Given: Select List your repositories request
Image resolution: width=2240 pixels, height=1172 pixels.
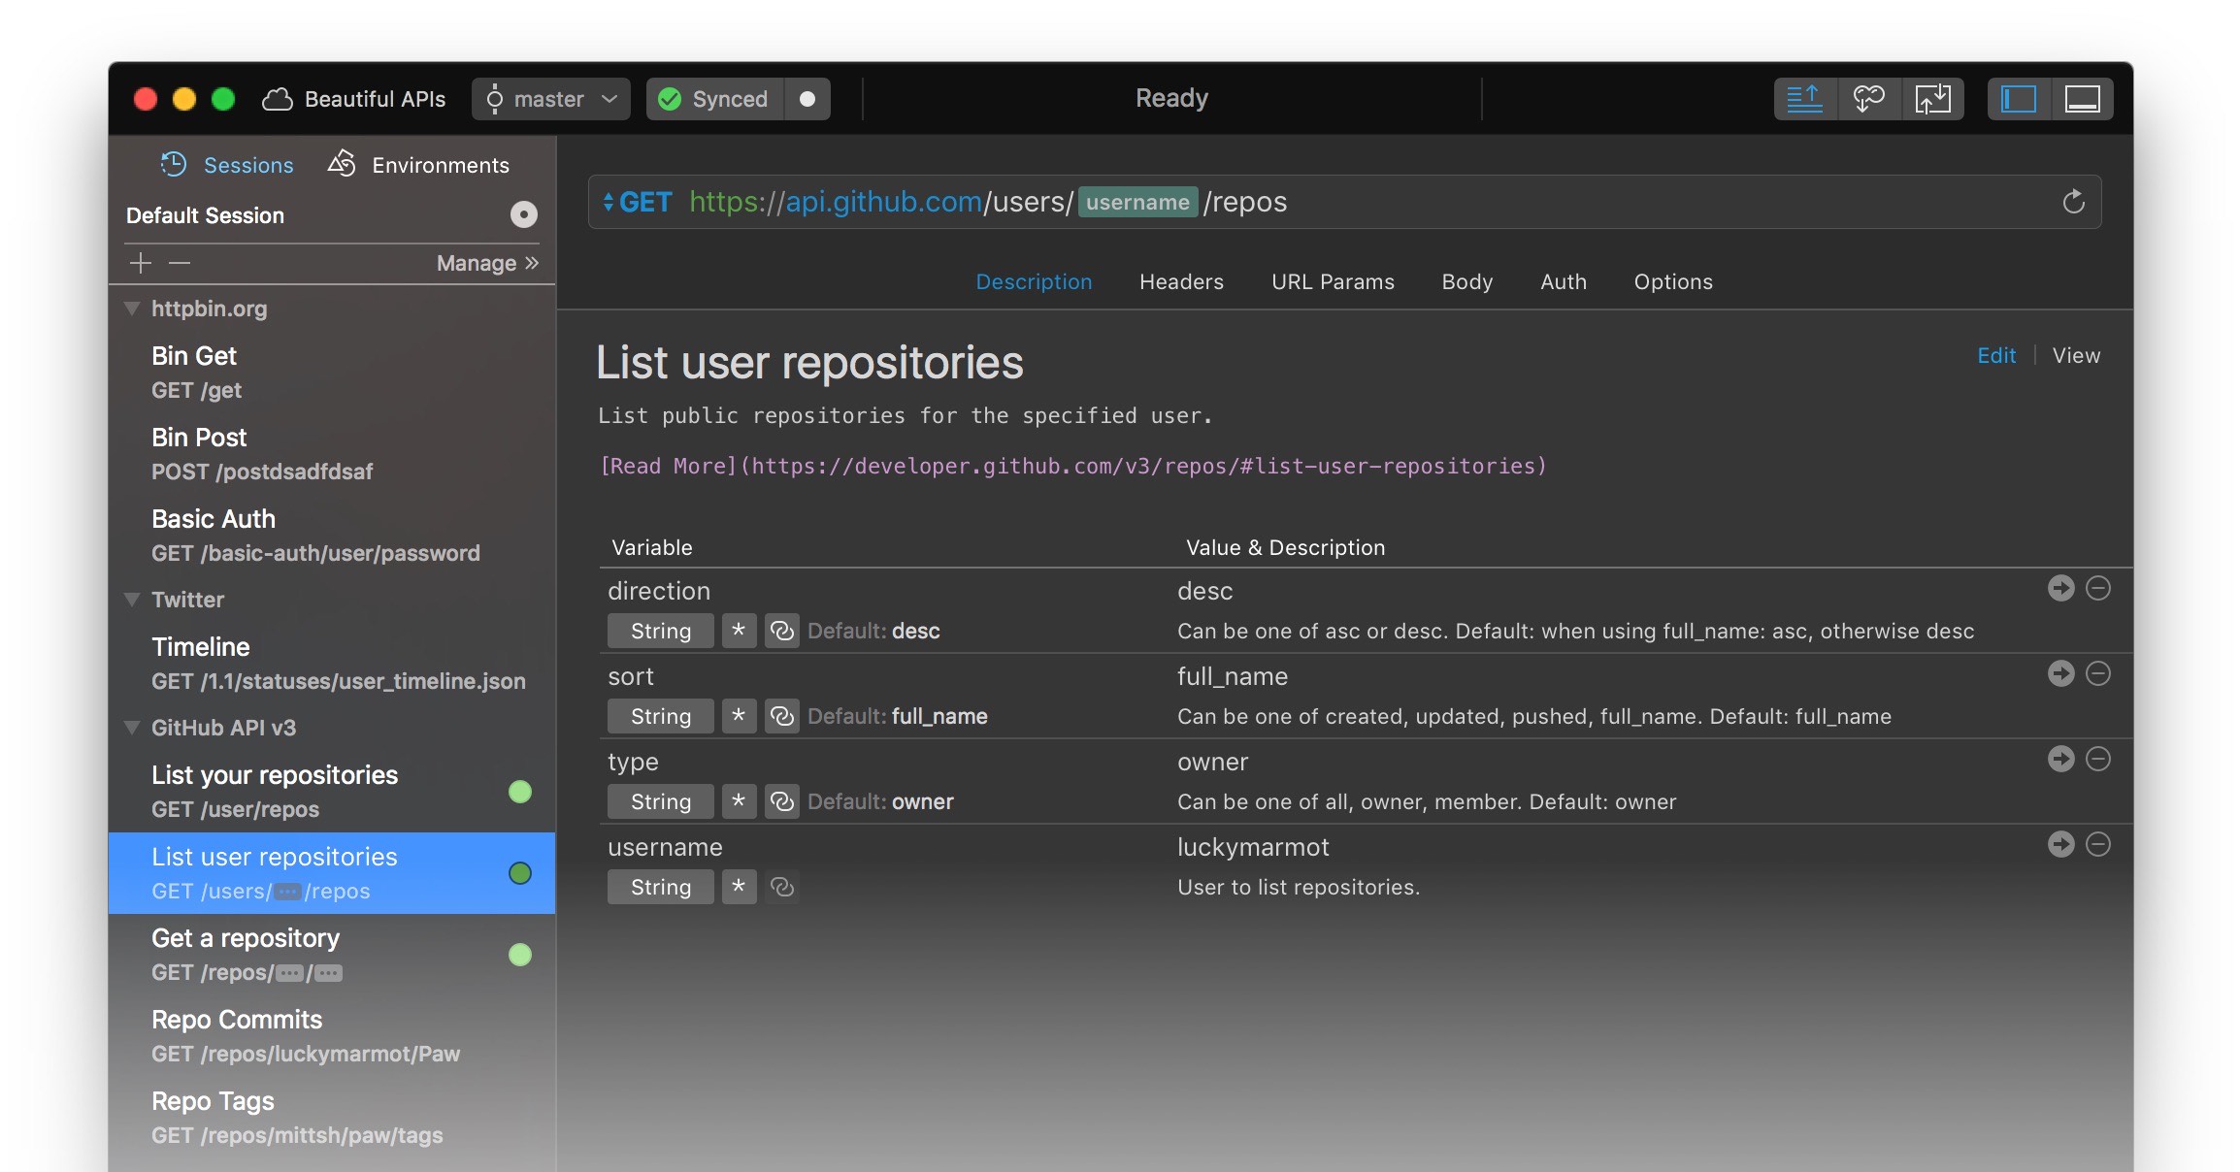Looking at the screenshot, I should [x=332, y=792].
